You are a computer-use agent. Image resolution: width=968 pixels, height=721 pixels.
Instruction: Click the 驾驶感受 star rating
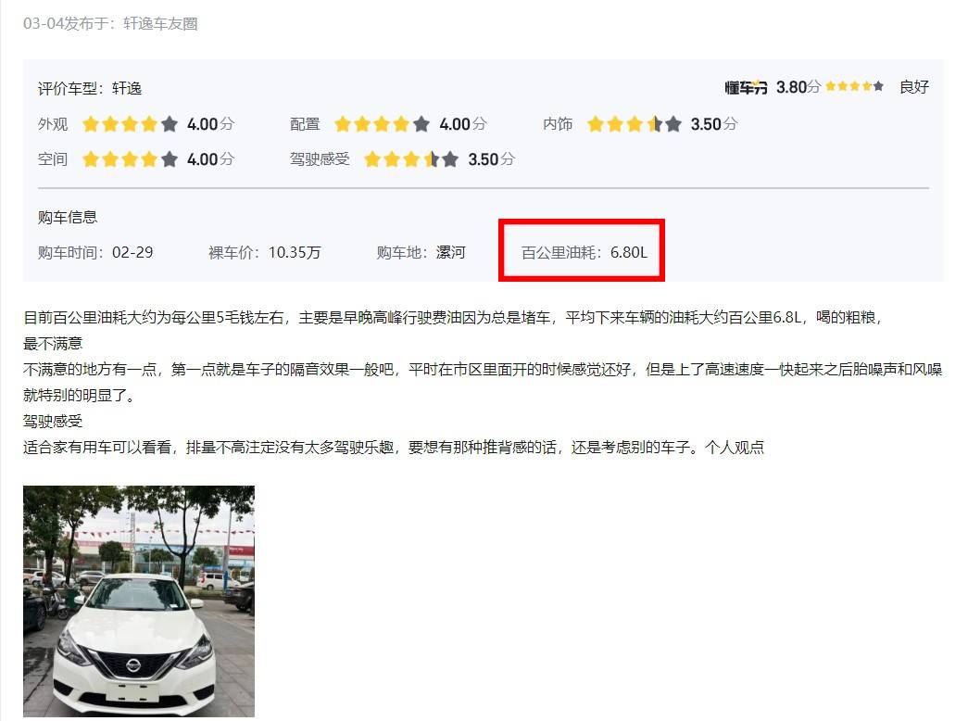click(x=411, y=159)
